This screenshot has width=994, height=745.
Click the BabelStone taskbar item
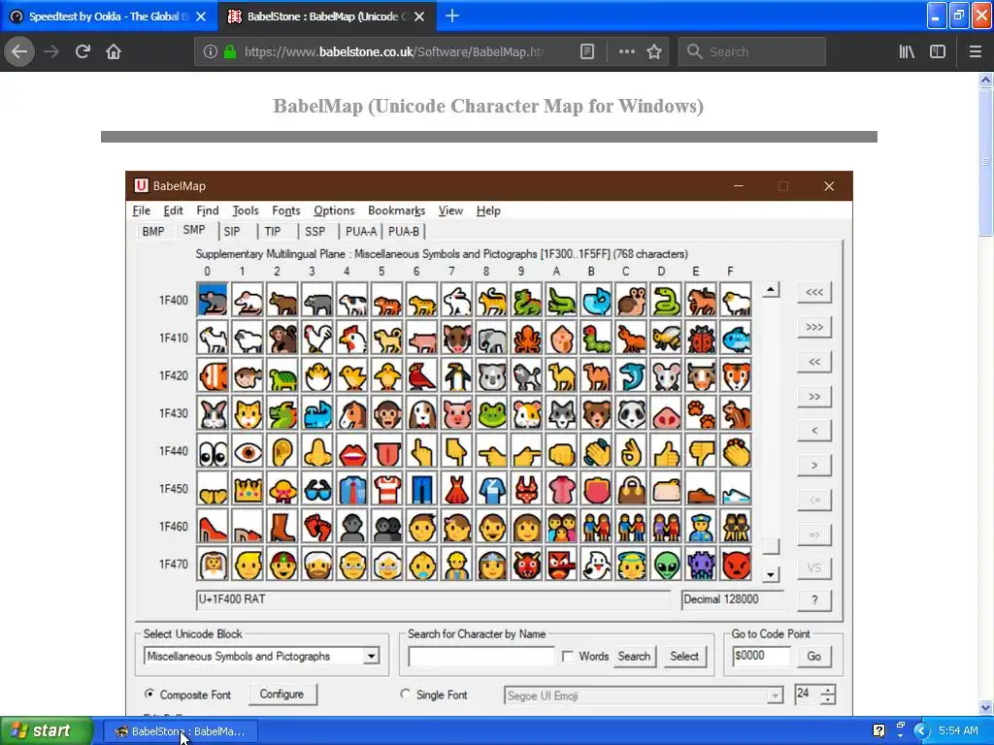pos(181,731)
